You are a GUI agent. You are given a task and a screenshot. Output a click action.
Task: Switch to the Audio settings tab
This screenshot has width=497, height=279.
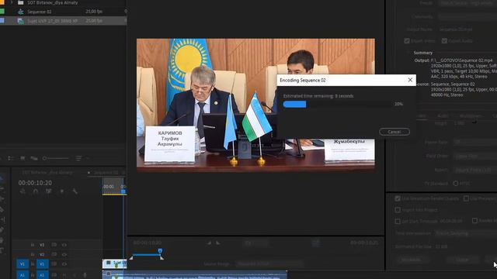[x=443, y=116]
